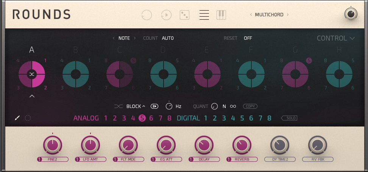
Task: Click the N quantize option
Action: [x=224, y=106]
